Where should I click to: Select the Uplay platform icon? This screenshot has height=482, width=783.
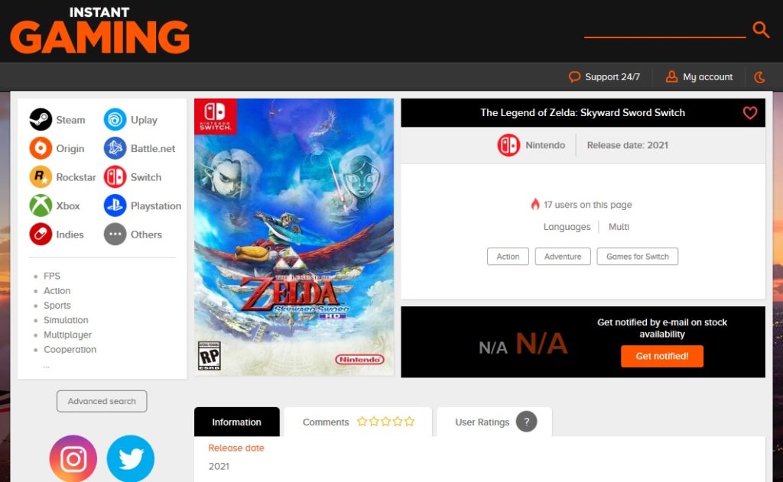pos(115,120)
